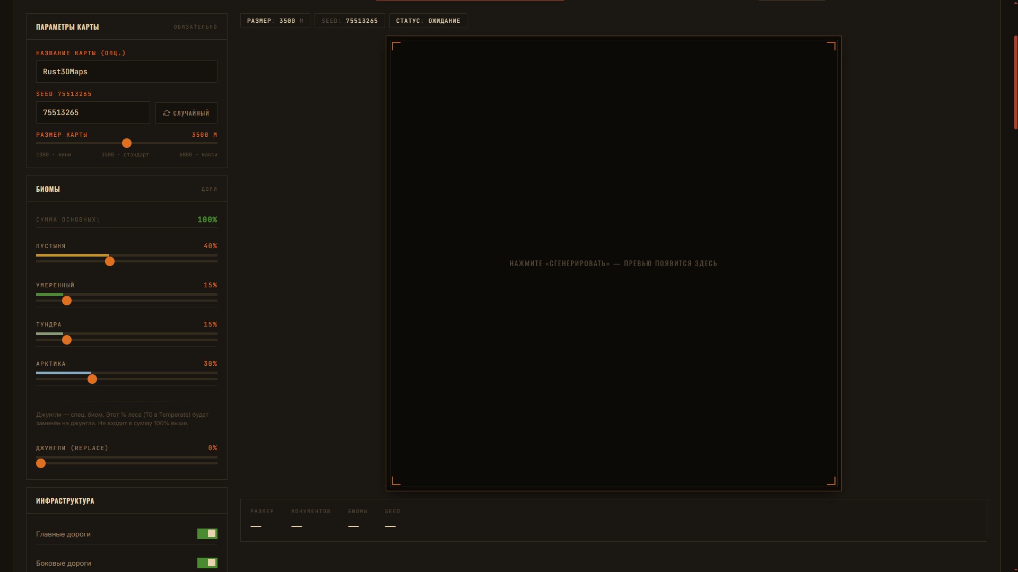
Task: Click the Биомы stat in summary bar
Action: pyautogui.click(x=358, y=518)
